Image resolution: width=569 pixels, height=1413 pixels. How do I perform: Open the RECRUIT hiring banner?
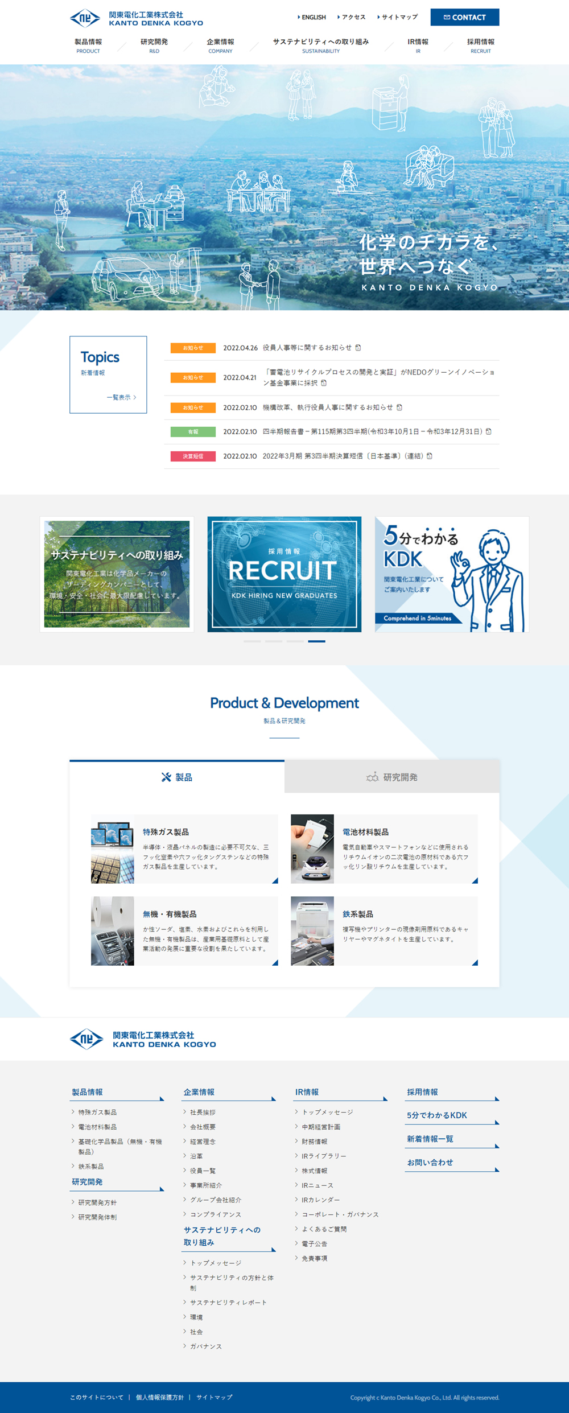point(284,574)
